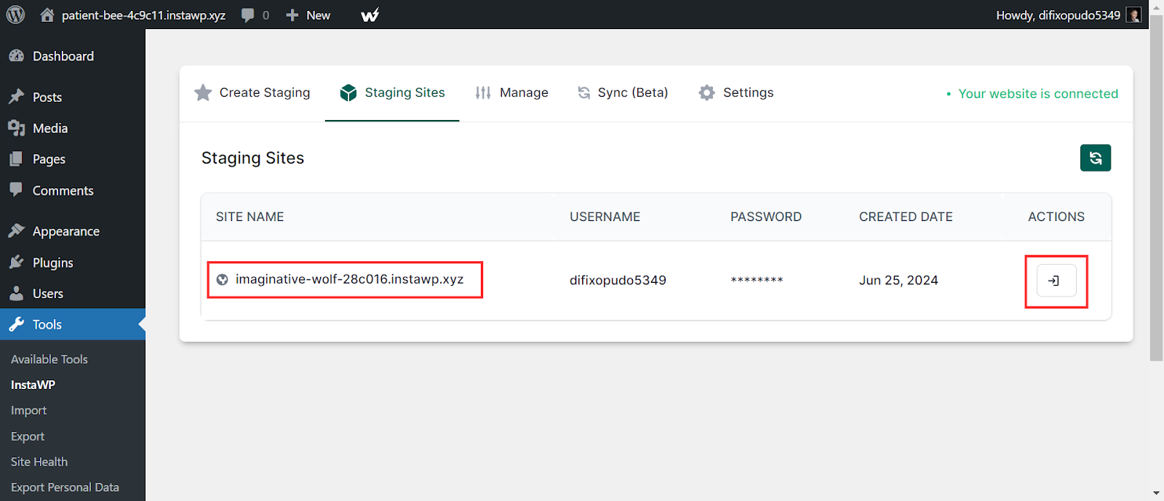Open Import submenu link

click(x=28, y=410)
